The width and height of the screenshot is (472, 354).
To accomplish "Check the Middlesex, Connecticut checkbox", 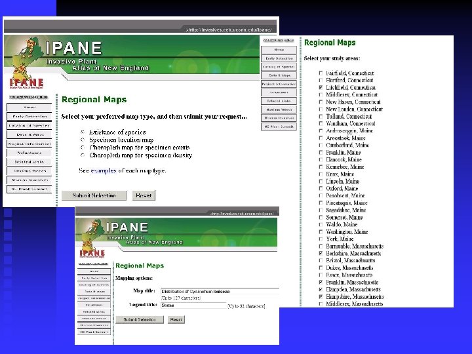I will pyautogui.click(x=321, y=94).
